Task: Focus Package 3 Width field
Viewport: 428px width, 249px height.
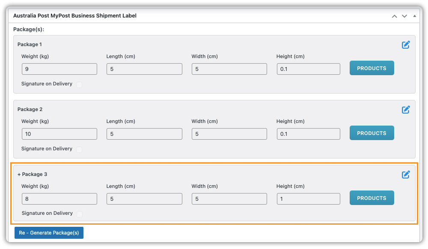Action: click(229, 199)
